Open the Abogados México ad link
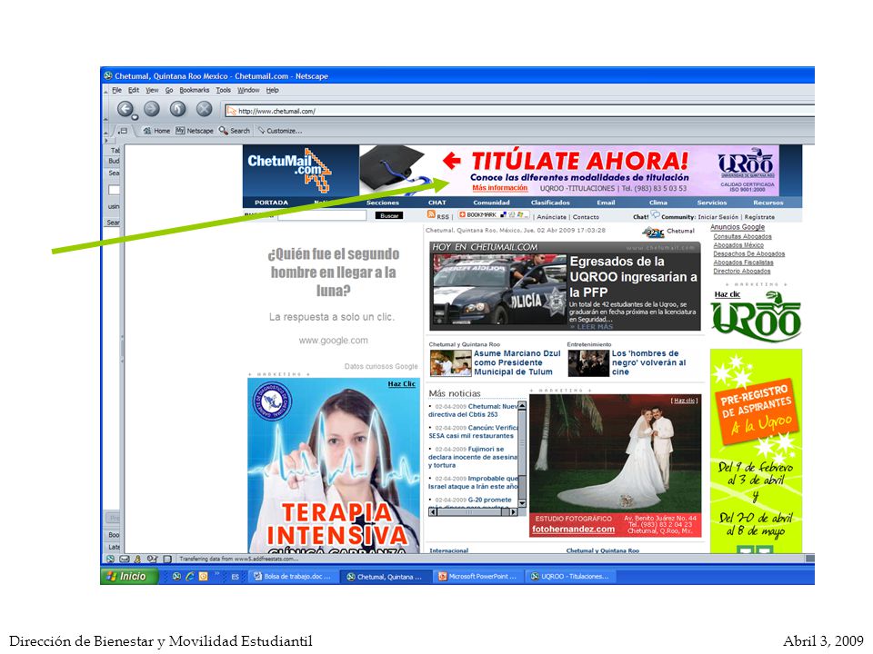The image size is (873, 654). pyautogui.click(x=738, y=245)
